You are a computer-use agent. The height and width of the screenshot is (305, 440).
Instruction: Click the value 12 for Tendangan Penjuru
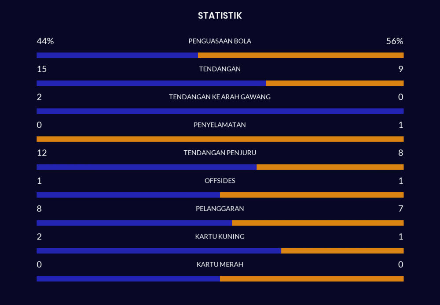click(42, 153)
